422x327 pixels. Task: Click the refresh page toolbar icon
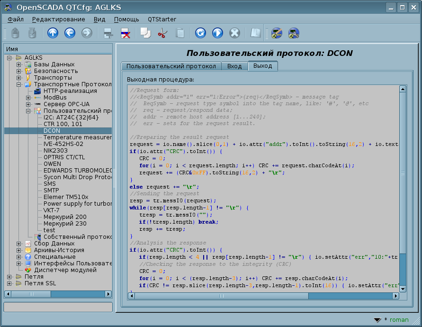[x=200, y=33]
